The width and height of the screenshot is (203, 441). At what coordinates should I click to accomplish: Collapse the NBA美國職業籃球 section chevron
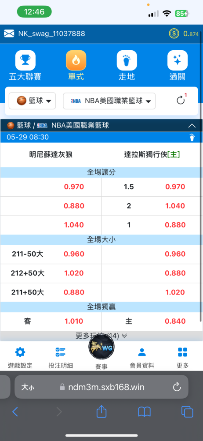(192, 125)
